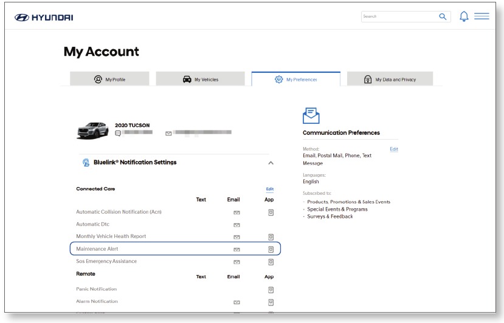The height and width of the screenshot is (323, 504).
Task: Click the My Account page title
Action: pos(102,52)
